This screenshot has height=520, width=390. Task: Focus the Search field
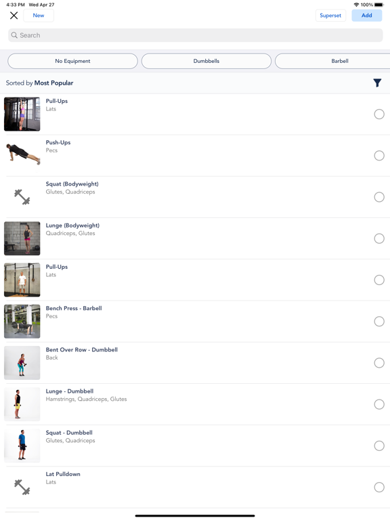tap(195, 35)
